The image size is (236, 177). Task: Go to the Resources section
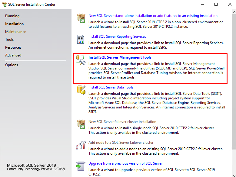click(13, 47)
